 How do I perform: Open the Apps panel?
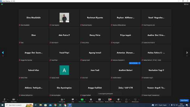click(x=126, y=100)
